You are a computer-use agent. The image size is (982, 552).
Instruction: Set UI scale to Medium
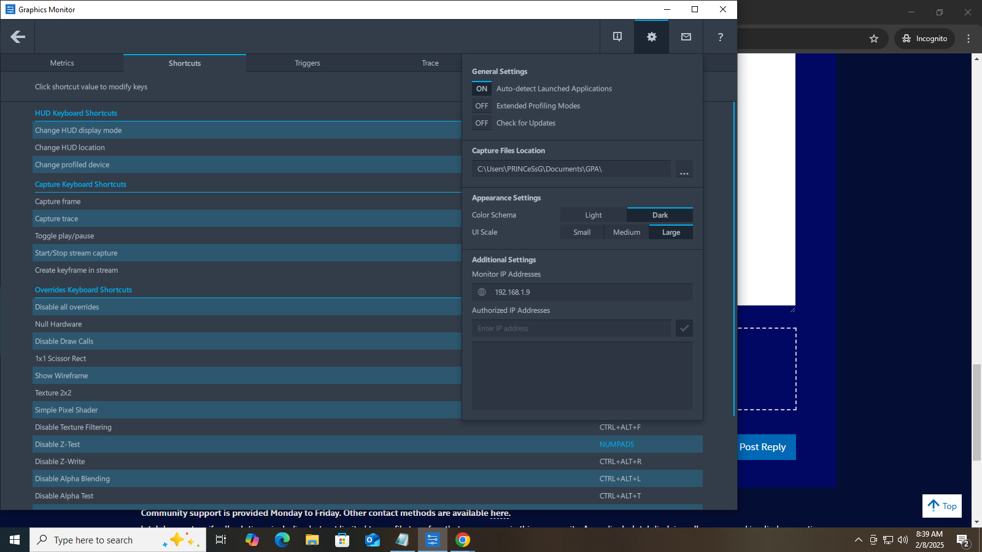626,232
